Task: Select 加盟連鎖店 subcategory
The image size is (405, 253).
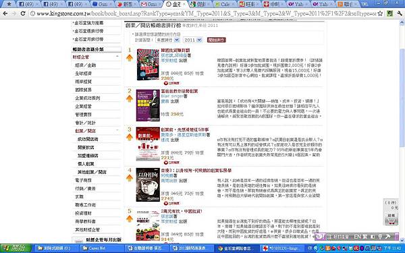Action: pyautogui.click(x=88, y=156)
